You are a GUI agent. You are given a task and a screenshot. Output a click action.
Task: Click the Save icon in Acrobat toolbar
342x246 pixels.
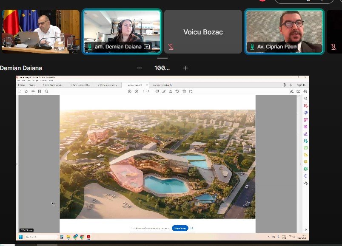click(x=20, y=91)
